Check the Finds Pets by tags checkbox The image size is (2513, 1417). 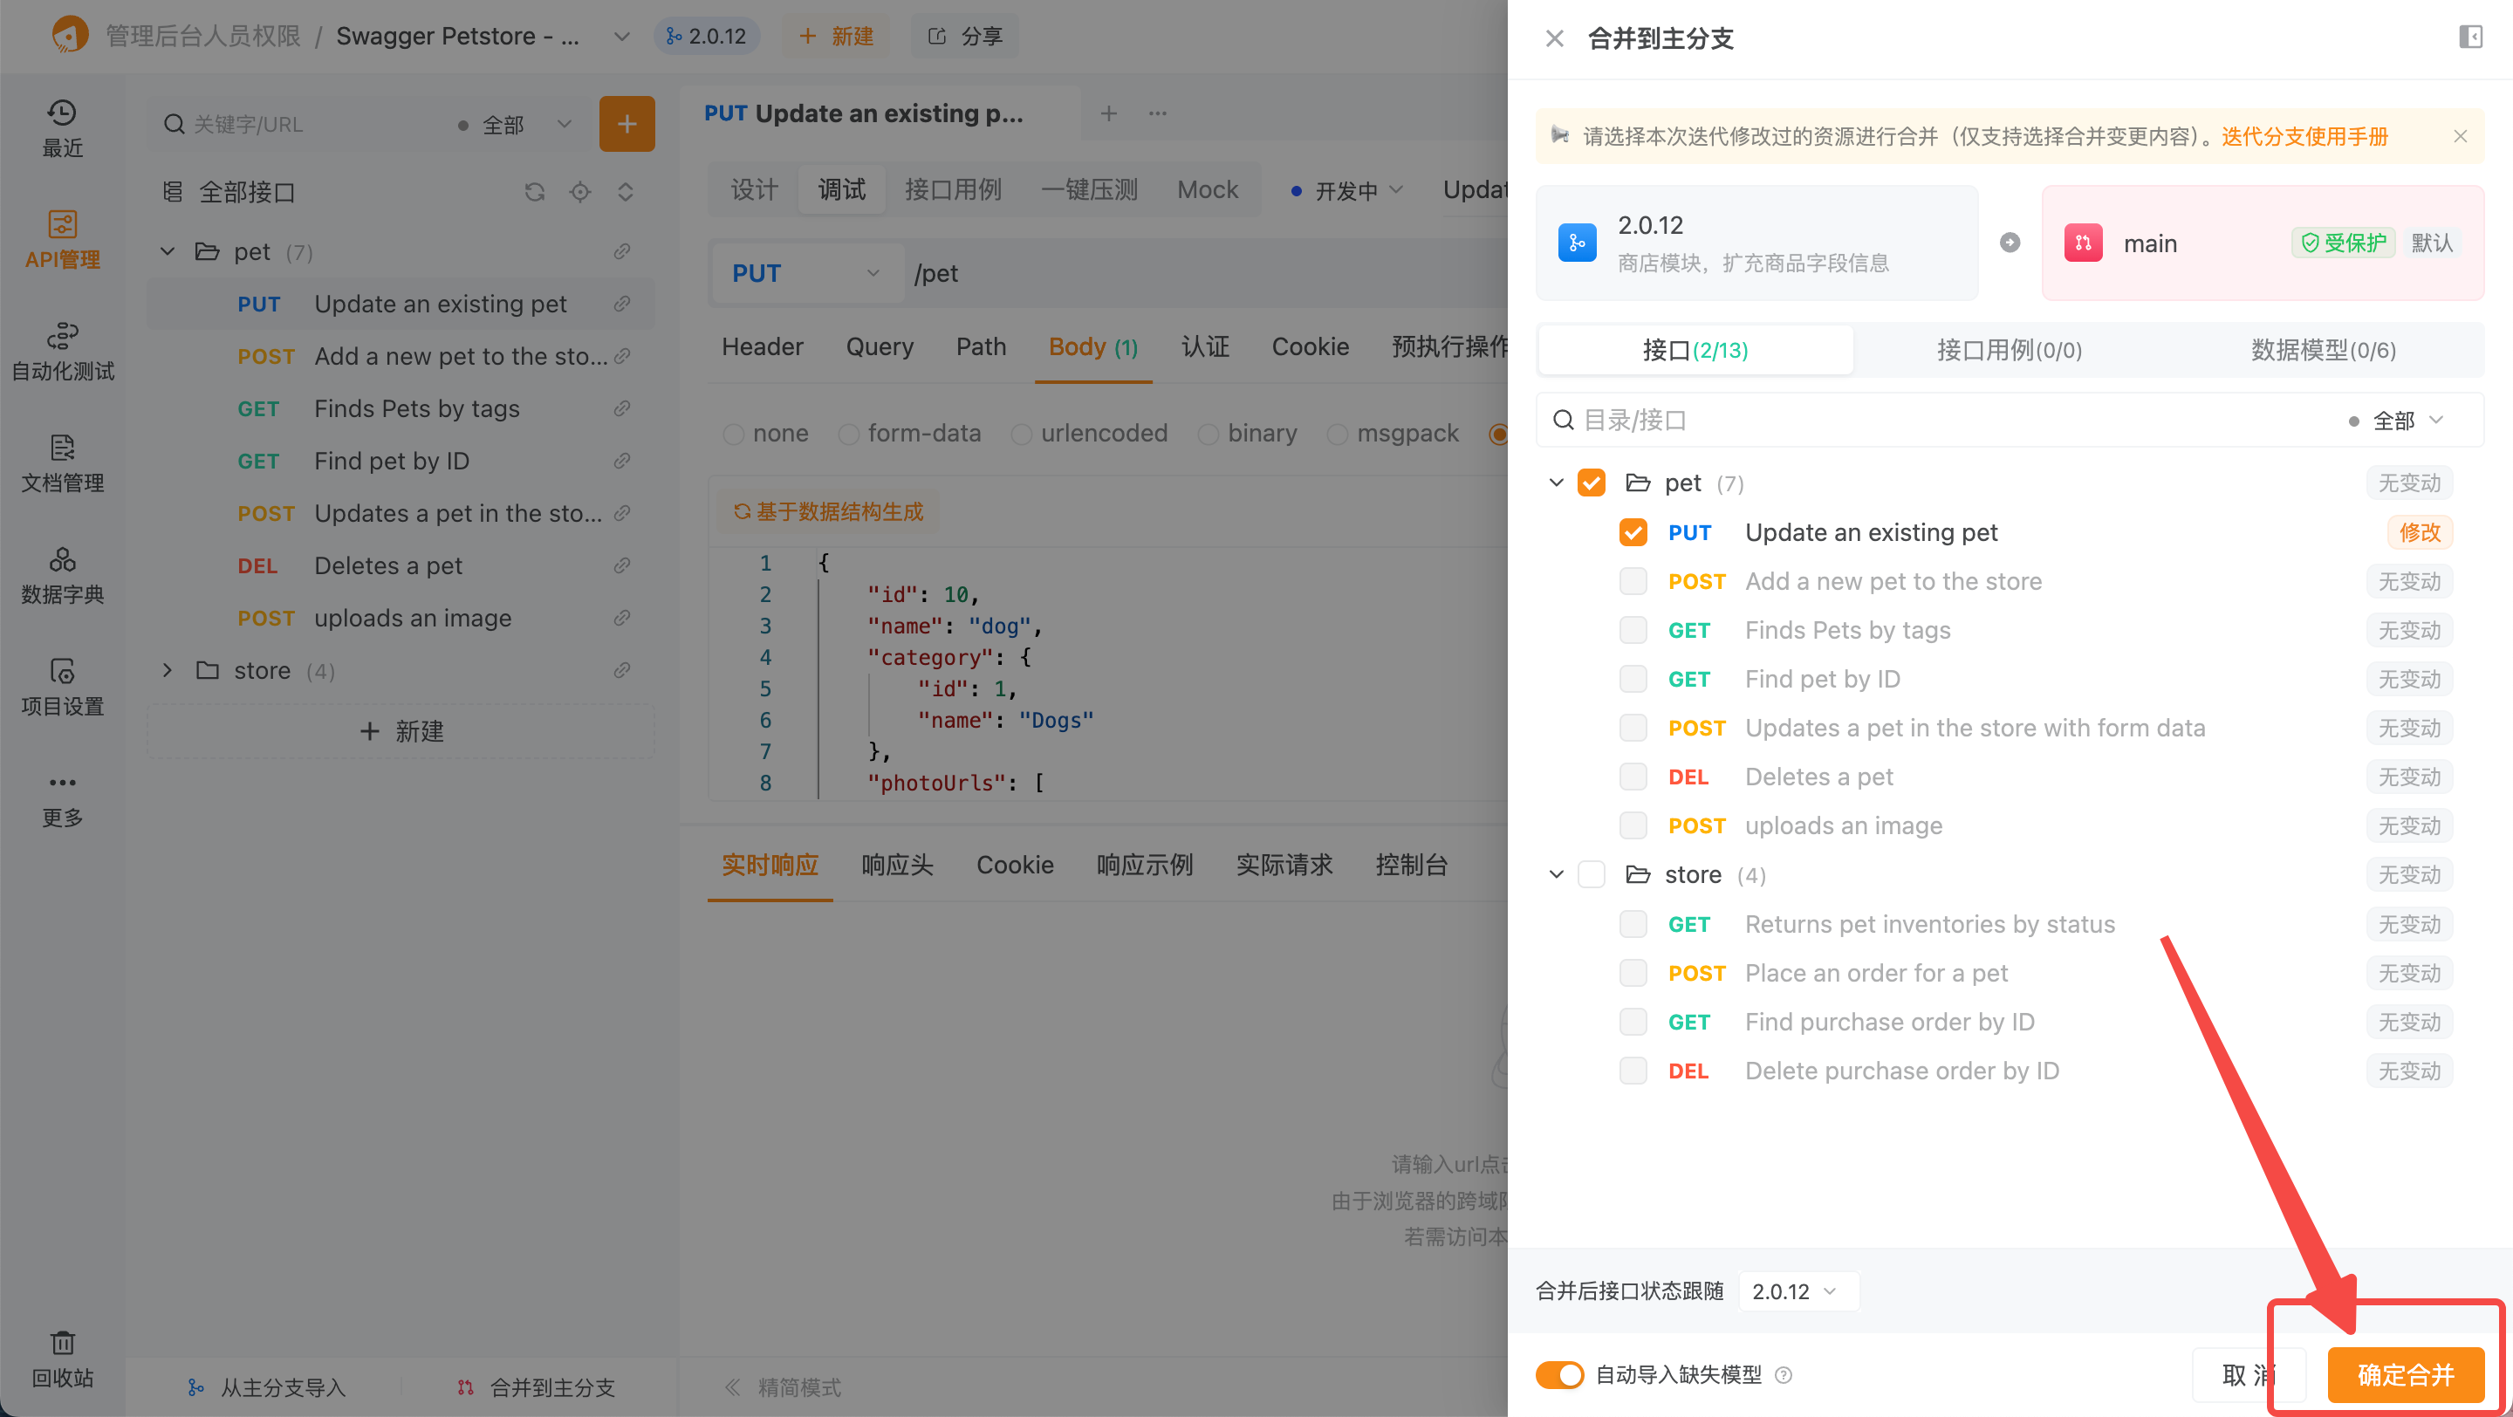(1633, 630)
